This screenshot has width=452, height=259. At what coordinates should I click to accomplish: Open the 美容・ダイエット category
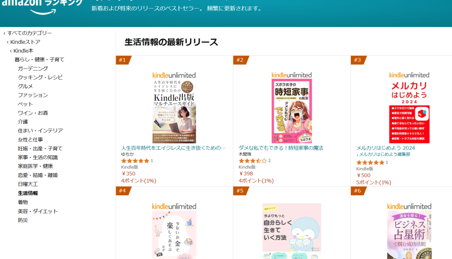click(x=38, y=211)
